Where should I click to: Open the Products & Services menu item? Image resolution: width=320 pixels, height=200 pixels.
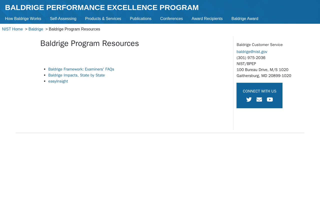pyautogui.click(x=103, y=19)
